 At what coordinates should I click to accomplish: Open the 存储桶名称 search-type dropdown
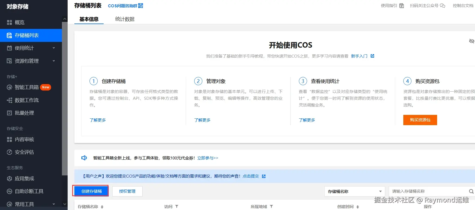tap(355, 191)
